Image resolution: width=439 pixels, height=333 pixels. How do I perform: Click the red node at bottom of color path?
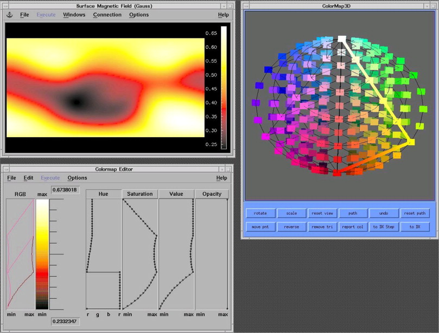(x=337, y=173)
